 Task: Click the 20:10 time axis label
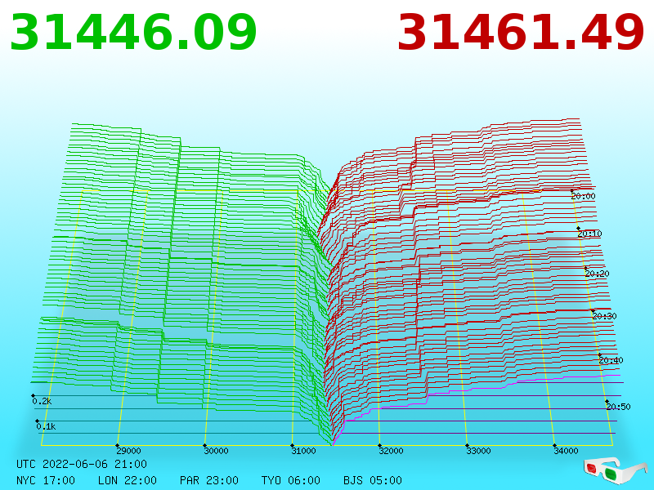[x=589, y=234]
